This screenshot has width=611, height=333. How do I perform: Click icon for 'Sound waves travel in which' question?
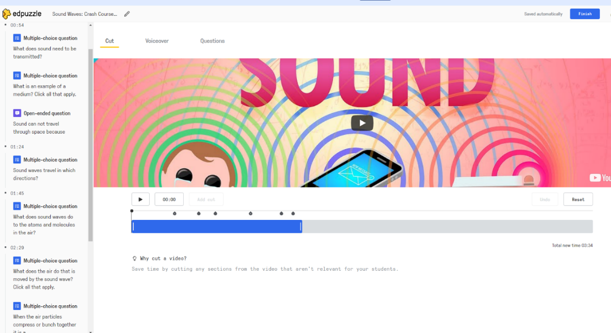pos(17,160)
